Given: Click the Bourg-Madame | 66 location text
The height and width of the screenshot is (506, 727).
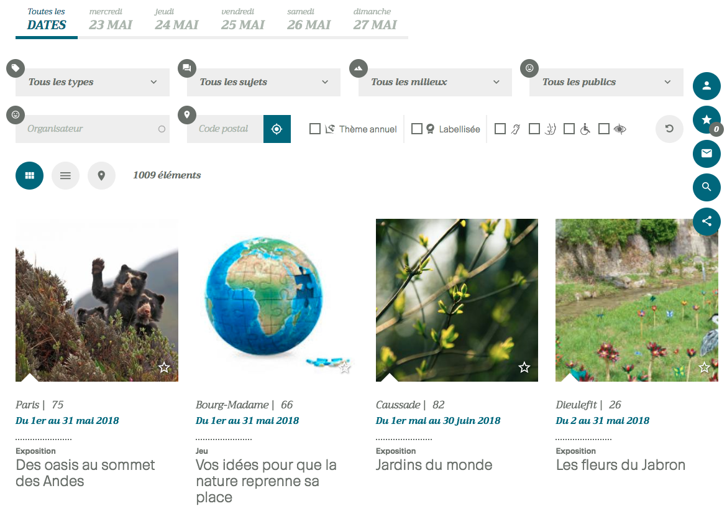Looking at the screenshot, I should (x=244, y=405).
